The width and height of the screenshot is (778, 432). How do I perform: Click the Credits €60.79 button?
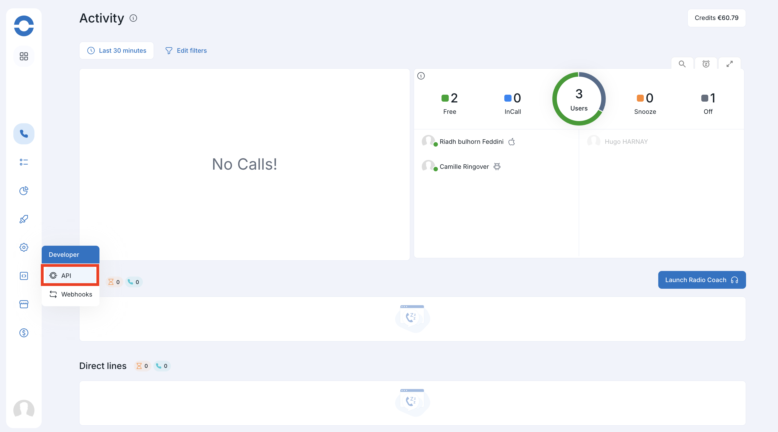click(x=716, y=18)
